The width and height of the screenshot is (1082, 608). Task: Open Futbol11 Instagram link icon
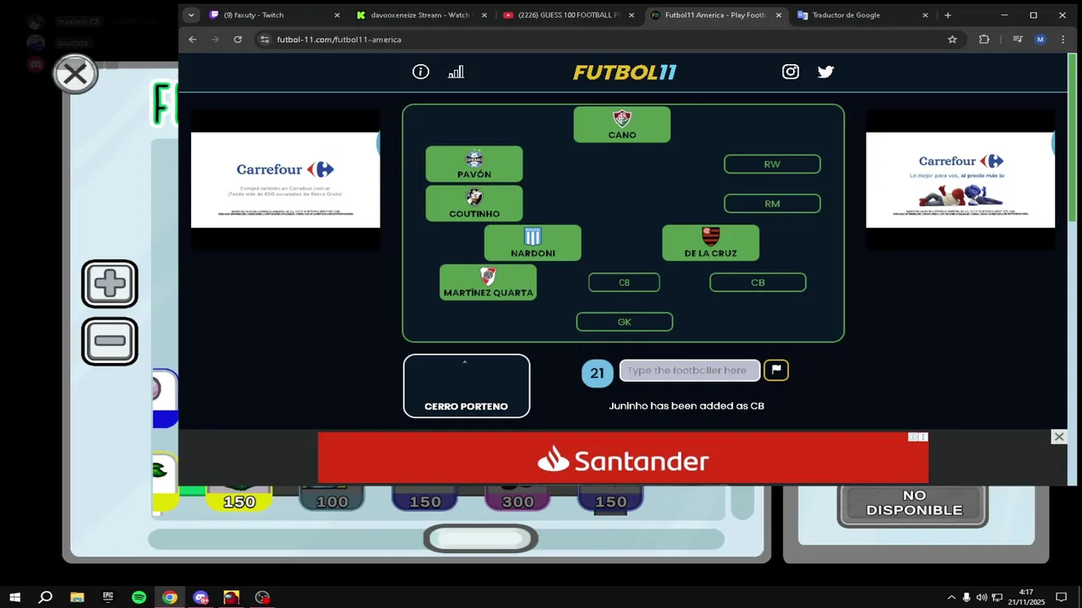790,72
